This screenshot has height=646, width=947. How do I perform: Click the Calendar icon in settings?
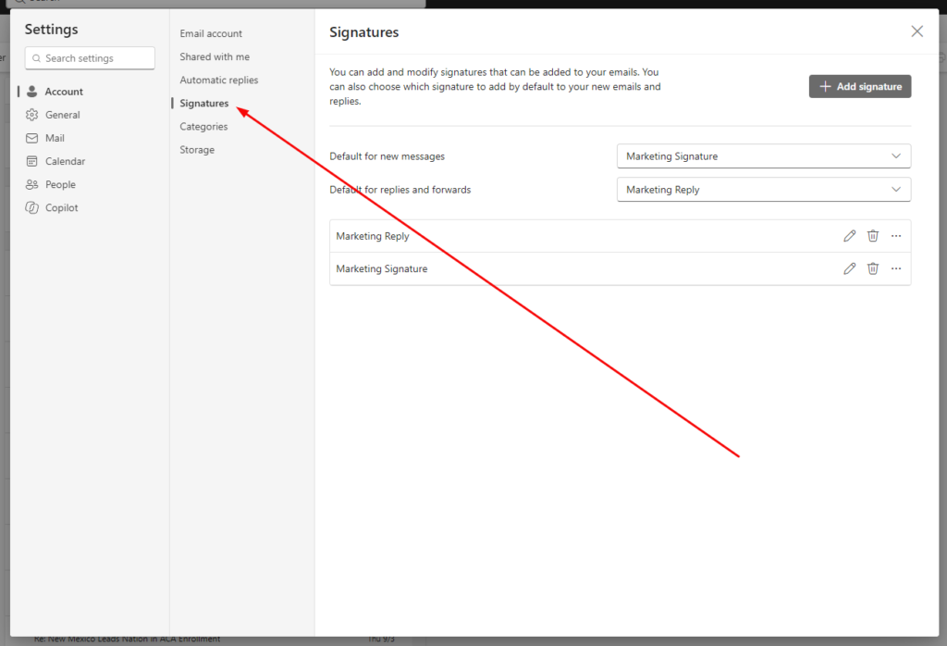[x=32, y=161]
